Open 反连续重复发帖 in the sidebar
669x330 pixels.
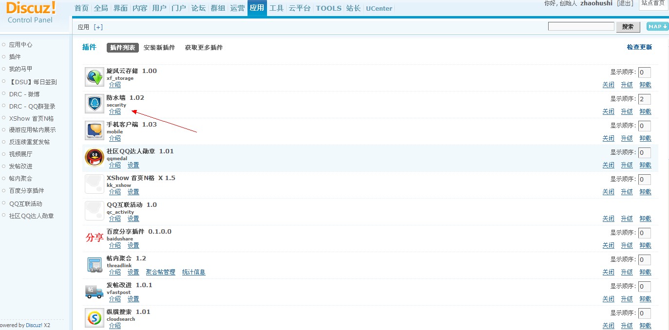[x=29, y=142]
